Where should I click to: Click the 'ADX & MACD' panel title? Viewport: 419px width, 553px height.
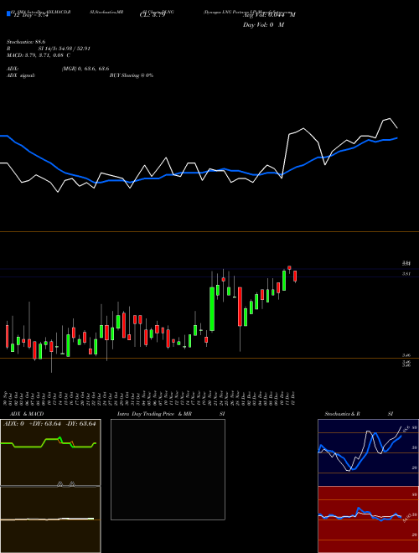pos(27,414)
